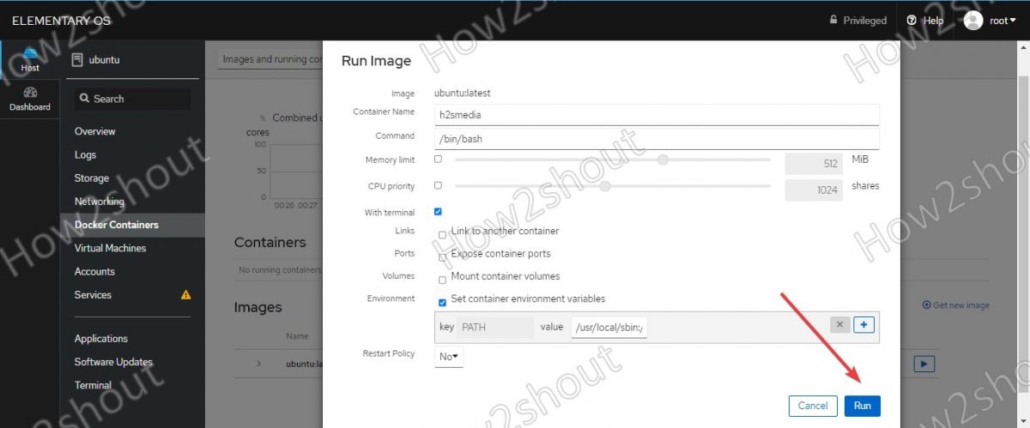Open Restart Policy dropdown
Image resolution: width=1030 pixels, height=428 pixels.
click(449, 356)
